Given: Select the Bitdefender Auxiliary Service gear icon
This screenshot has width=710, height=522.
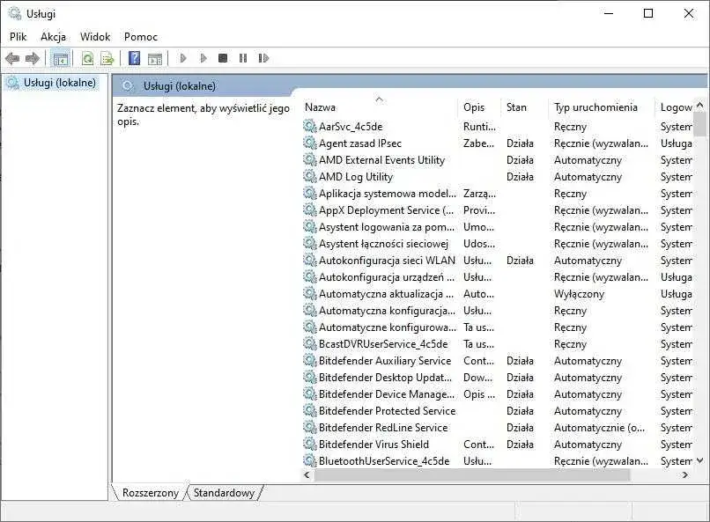Looking at the screenshot, I should coord(310,361).
